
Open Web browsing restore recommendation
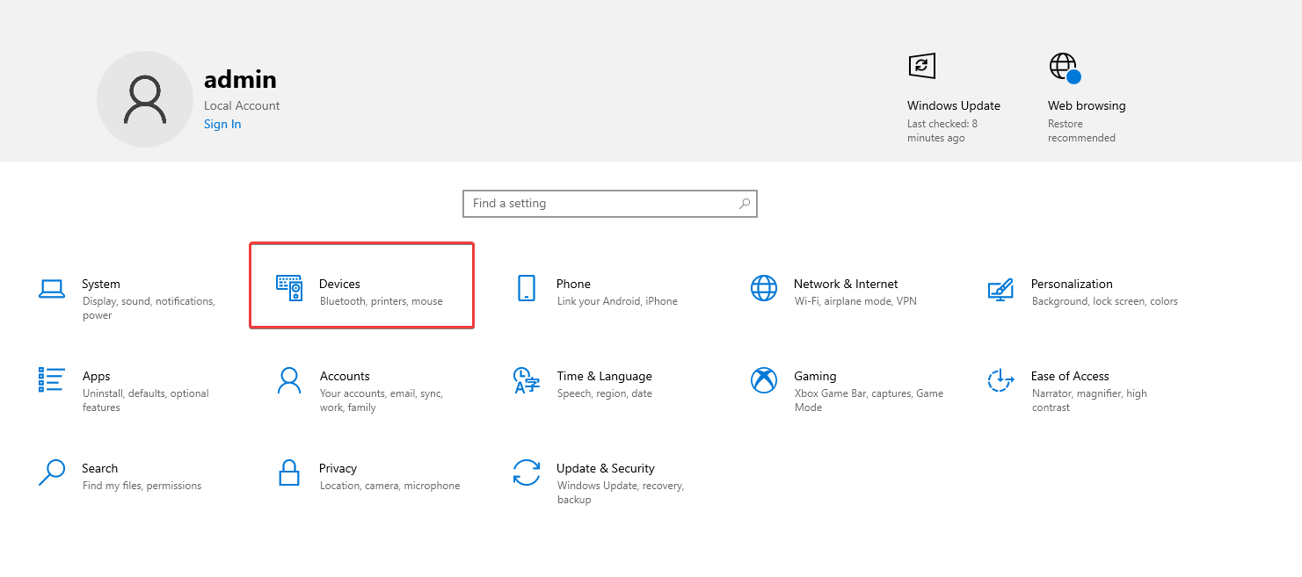tap(1064, 67)
